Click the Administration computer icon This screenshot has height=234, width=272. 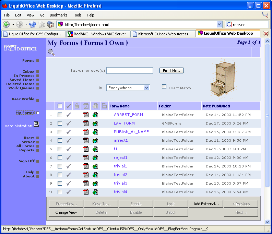[x=36, y=125]
